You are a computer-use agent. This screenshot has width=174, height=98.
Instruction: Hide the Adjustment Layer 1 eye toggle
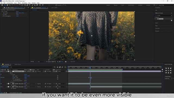(1, 71)
